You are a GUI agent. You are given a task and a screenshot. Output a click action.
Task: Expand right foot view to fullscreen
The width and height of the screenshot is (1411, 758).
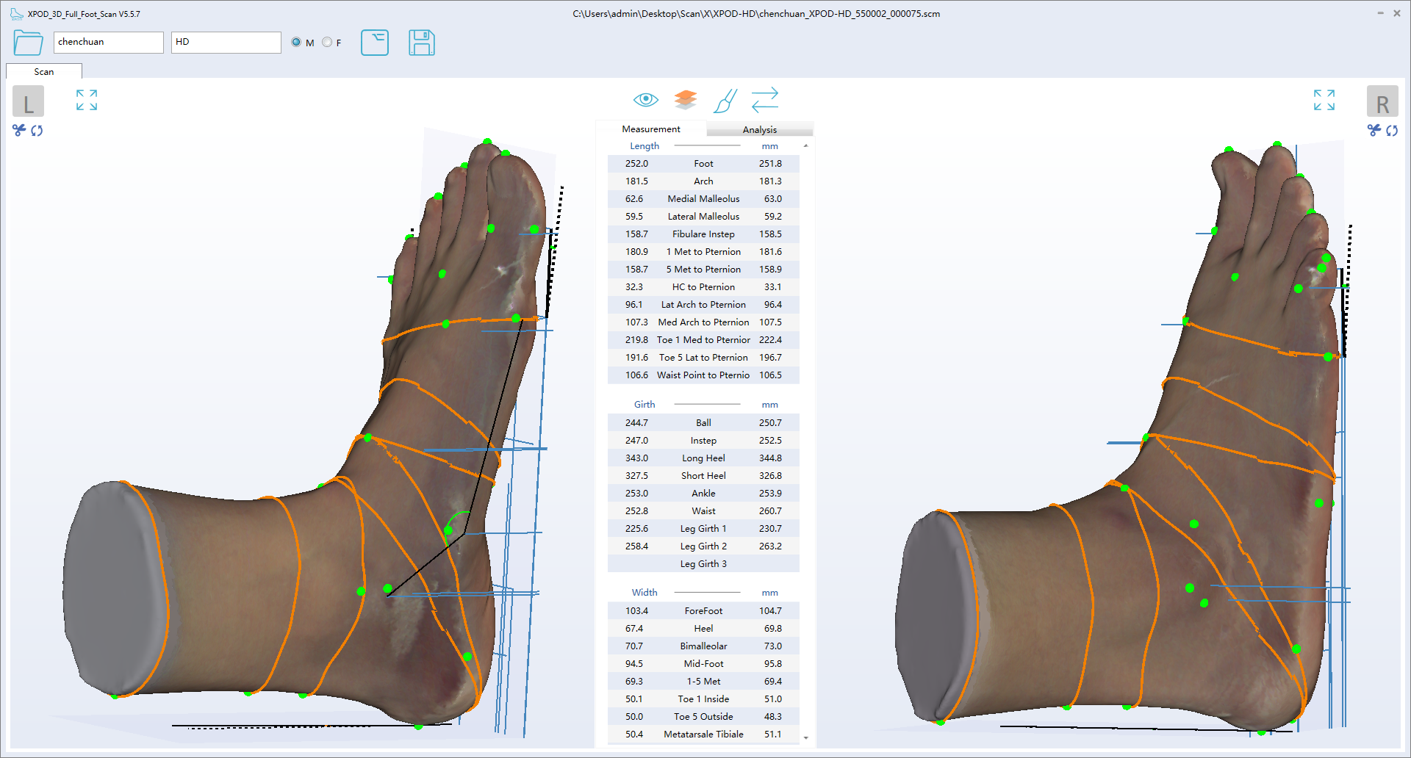pyautogui.click(x=1324, y=100)
